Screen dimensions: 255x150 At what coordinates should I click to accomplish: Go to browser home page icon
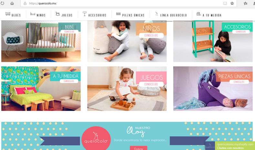pyautogui.click(x=12, y=3)
